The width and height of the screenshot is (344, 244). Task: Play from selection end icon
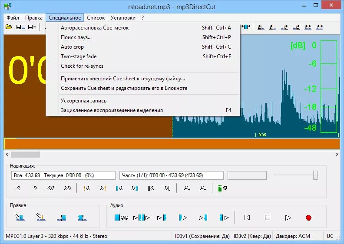pyautogui.click(x=224, y=218)
